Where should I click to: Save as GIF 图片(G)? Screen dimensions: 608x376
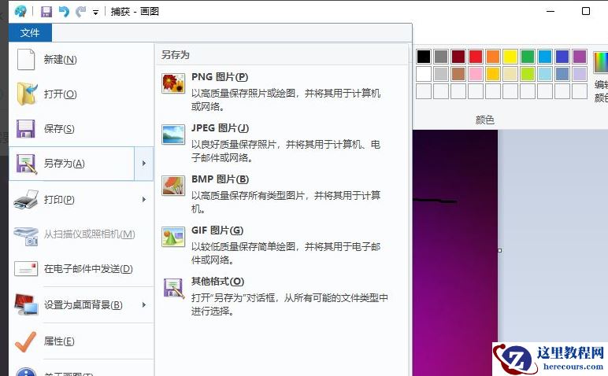(282, 244)
